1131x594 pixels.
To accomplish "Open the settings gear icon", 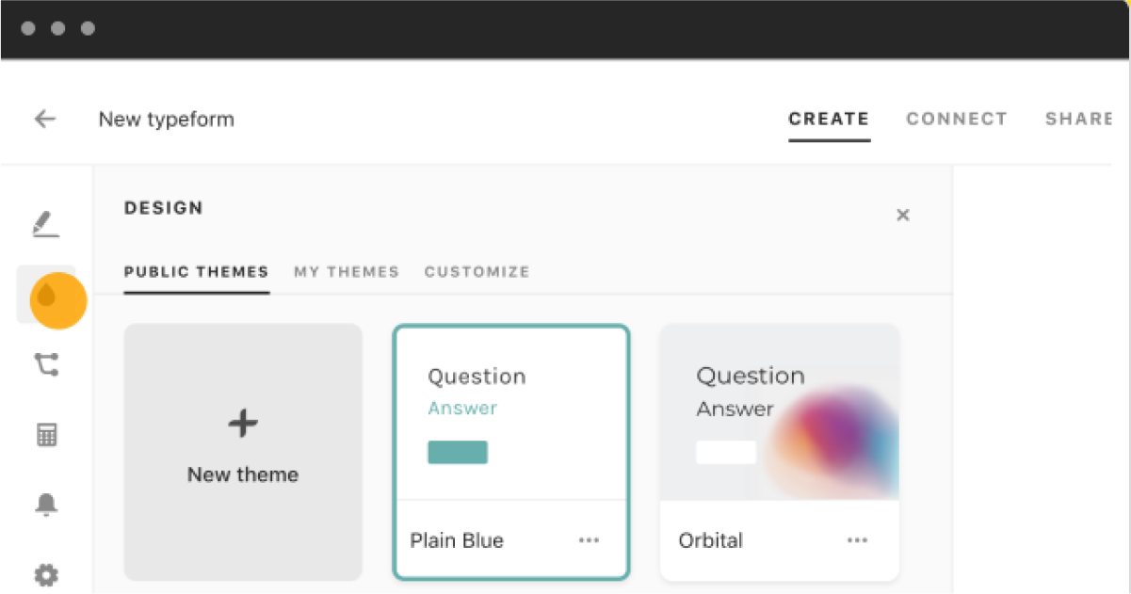I will 46,574.
